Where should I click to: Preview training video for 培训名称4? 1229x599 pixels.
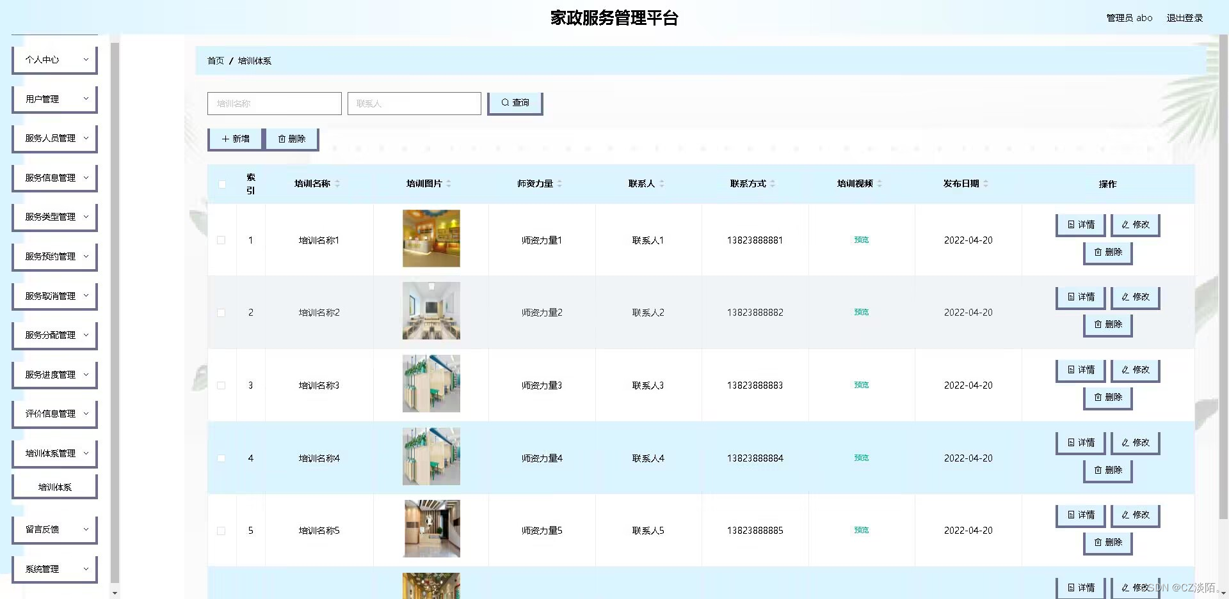(862, 458)
